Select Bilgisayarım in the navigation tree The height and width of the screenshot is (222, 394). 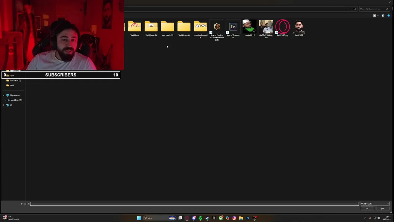point(13,95)
